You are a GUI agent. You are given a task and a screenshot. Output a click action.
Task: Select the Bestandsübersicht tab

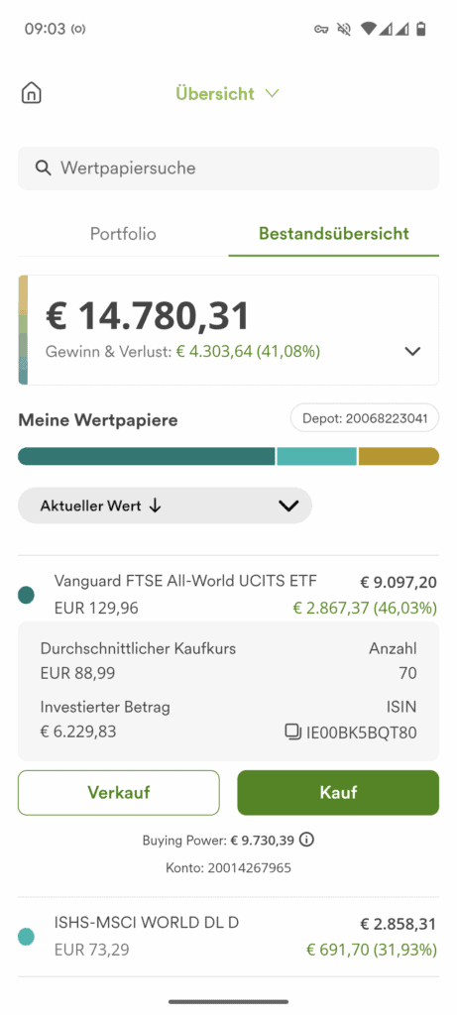(x=334, y=234)
